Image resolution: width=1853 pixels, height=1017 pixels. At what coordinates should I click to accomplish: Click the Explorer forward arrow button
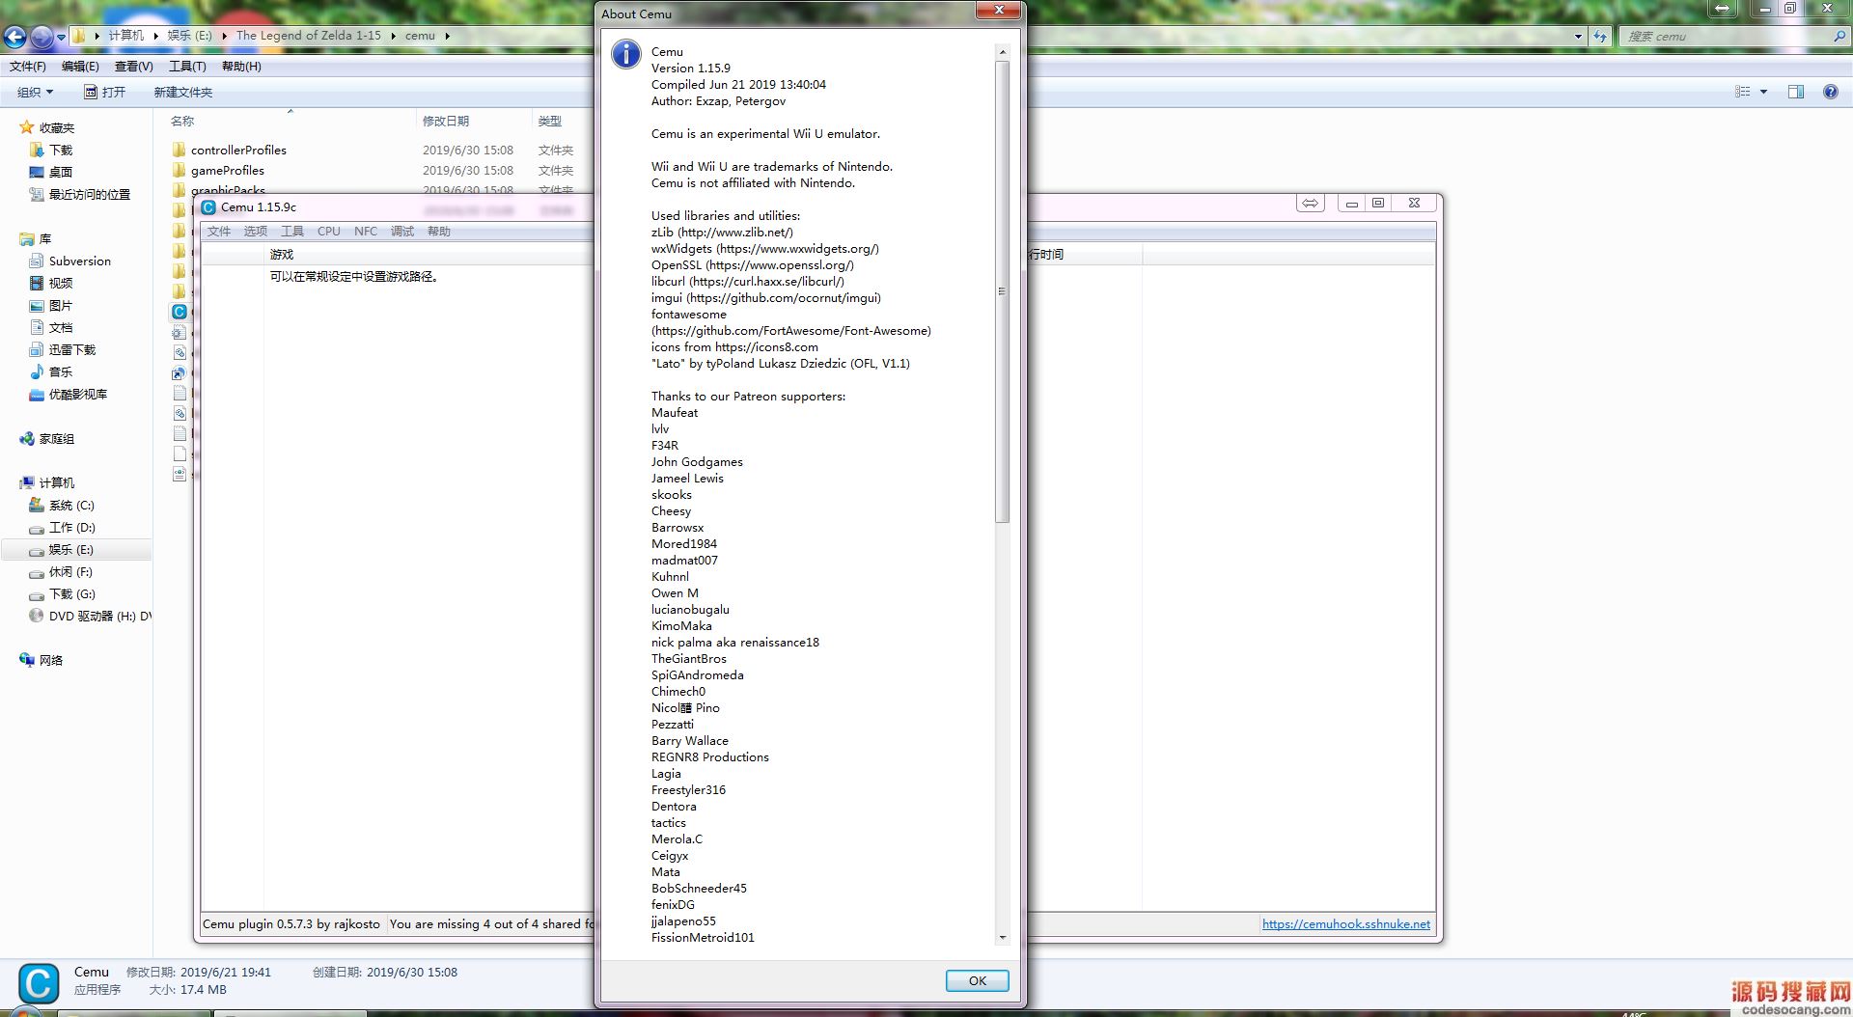(x=41, y=37)
